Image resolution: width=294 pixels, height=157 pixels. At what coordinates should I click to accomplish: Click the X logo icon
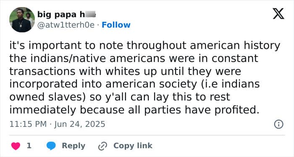click(x=278, y=14)
